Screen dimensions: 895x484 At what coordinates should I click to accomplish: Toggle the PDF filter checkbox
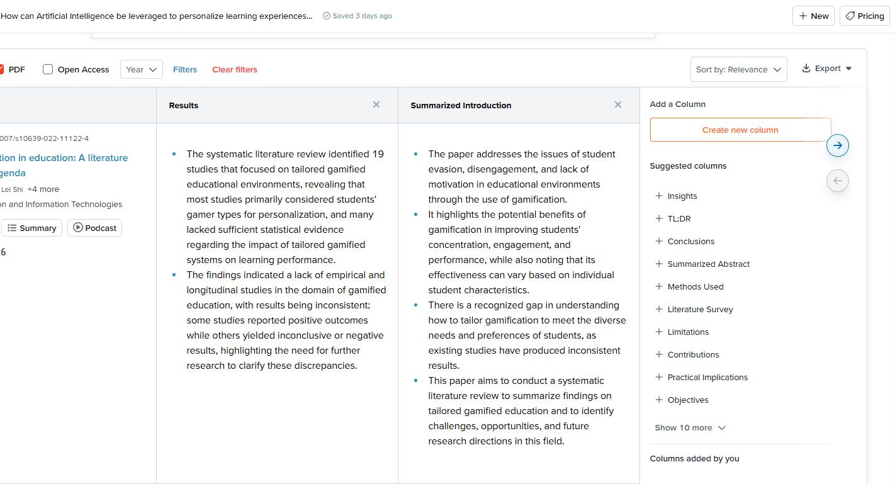click(3, 69)
